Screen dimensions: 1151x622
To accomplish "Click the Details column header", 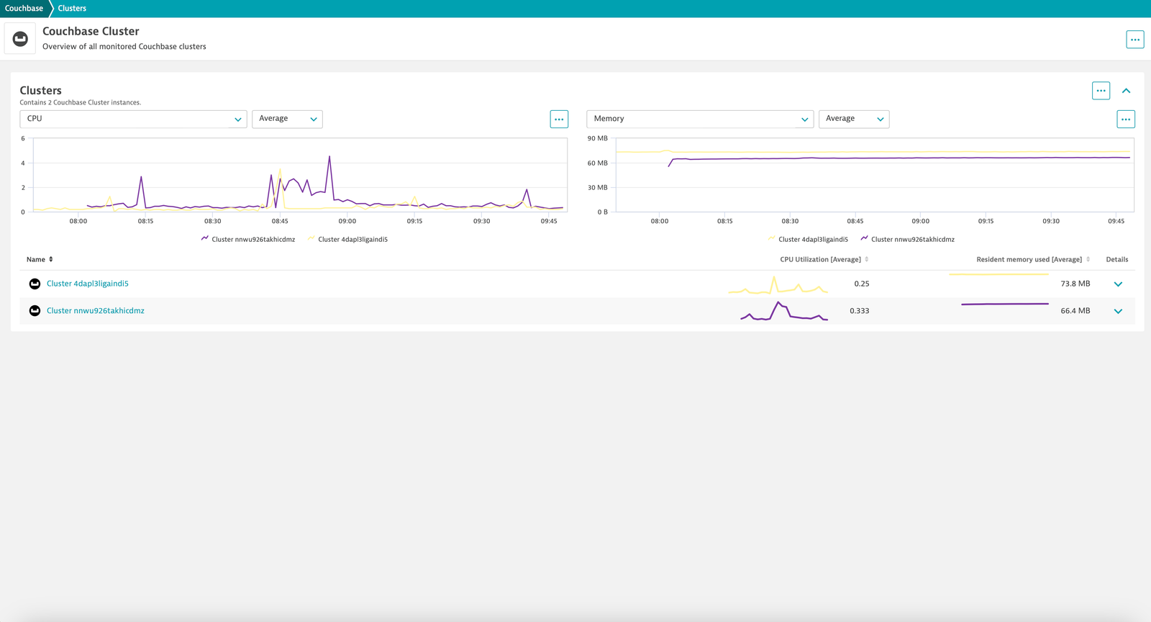I will 1117,259.
